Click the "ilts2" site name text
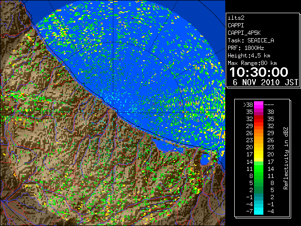Screen dimensions: 301x226 pos(236,18)
